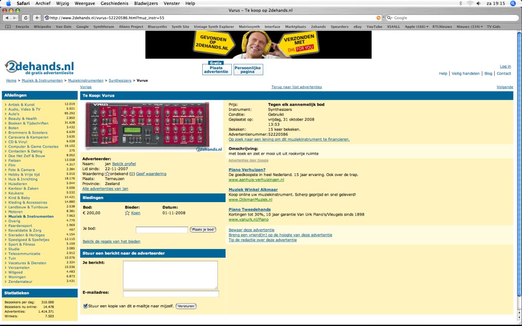Open 'Bekijk de regels van het bieden'
The height and width of the screenshot is (326, 522).
tap(111, 242)
